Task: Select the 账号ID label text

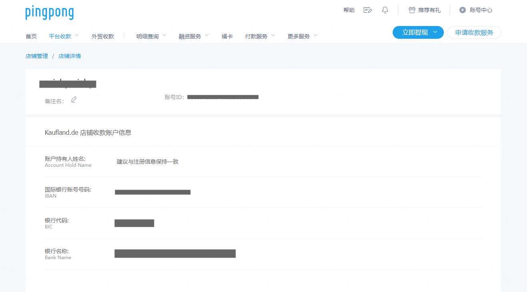Action: [175, 97]
